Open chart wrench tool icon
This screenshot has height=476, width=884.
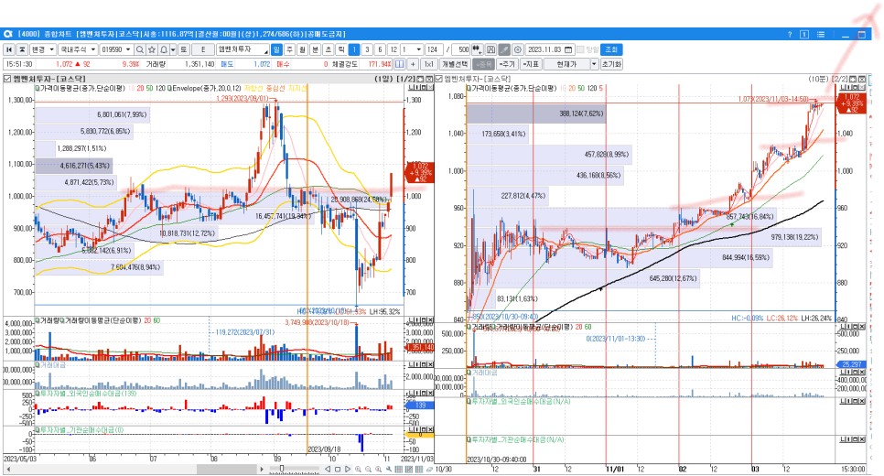(x=388, y=470)
